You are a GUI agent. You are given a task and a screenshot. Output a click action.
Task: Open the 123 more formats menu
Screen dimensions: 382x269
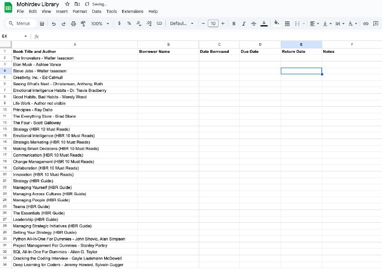point(159,23)
